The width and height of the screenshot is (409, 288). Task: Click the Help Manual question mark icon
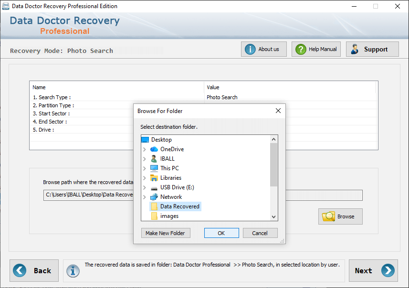301,49
